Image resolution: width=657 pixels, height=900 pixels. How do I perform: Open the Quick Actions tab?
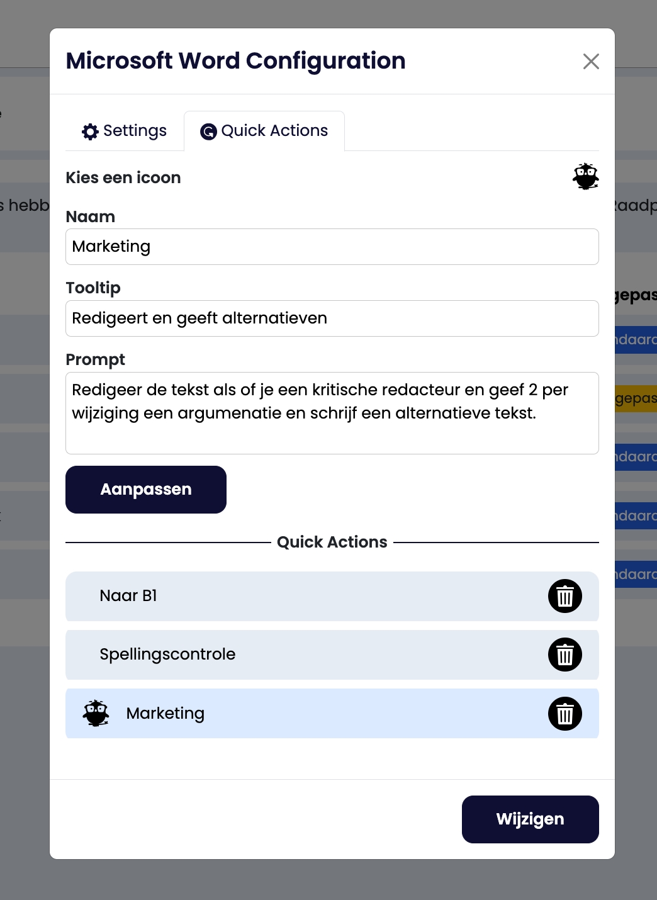coord(264,131)
